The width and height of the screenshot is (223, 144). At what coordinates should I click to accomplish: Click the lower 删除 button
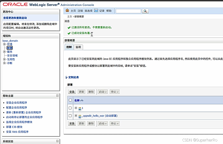coord(91,124)
